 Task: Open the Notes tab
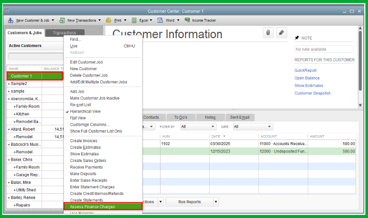pos(210,117)
